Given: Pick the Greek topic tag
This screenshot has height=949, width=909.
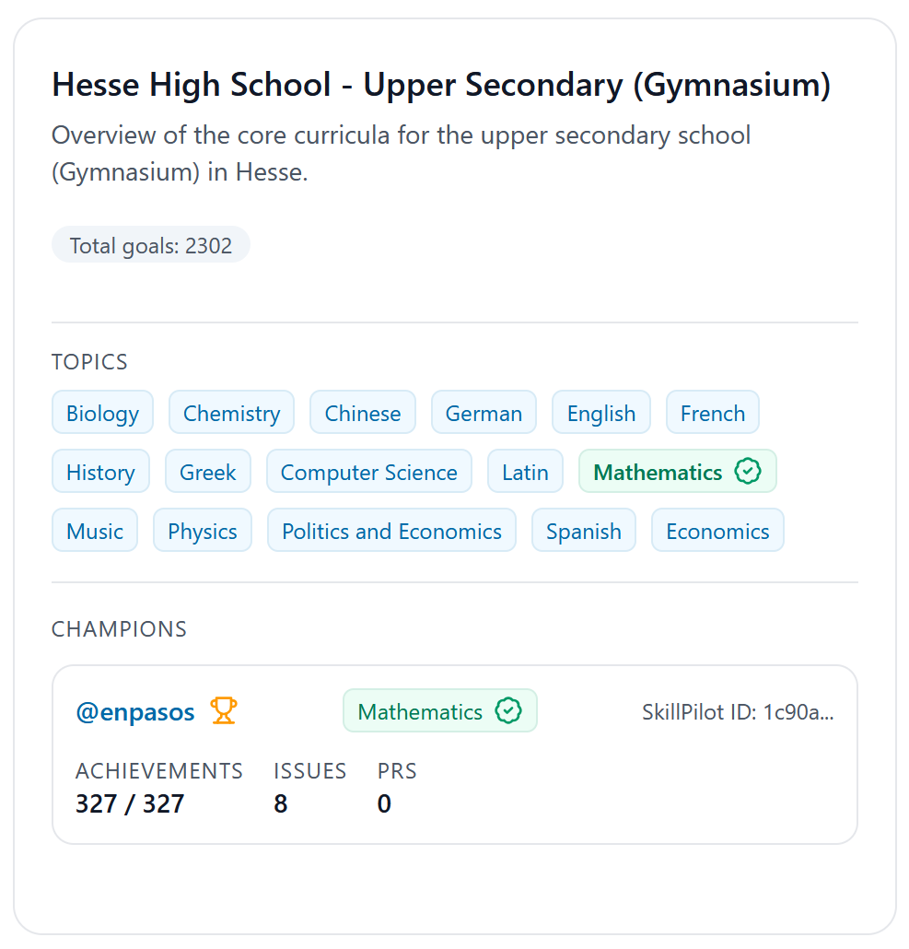Looking at the screenshot, I should point(208,472).
